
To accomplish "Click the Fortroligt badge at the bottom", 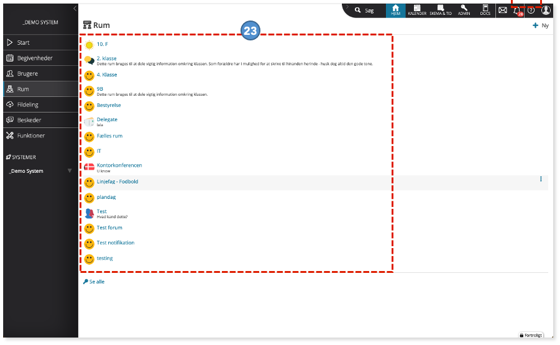I will (531, 335).
